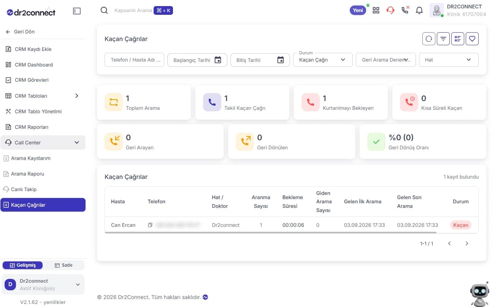Image resolution: width=495 pixels, height=307 pixels.
Task: Open the Durum dropdown showing Kaçan Çağrı
Action: (x=323, y=60)
